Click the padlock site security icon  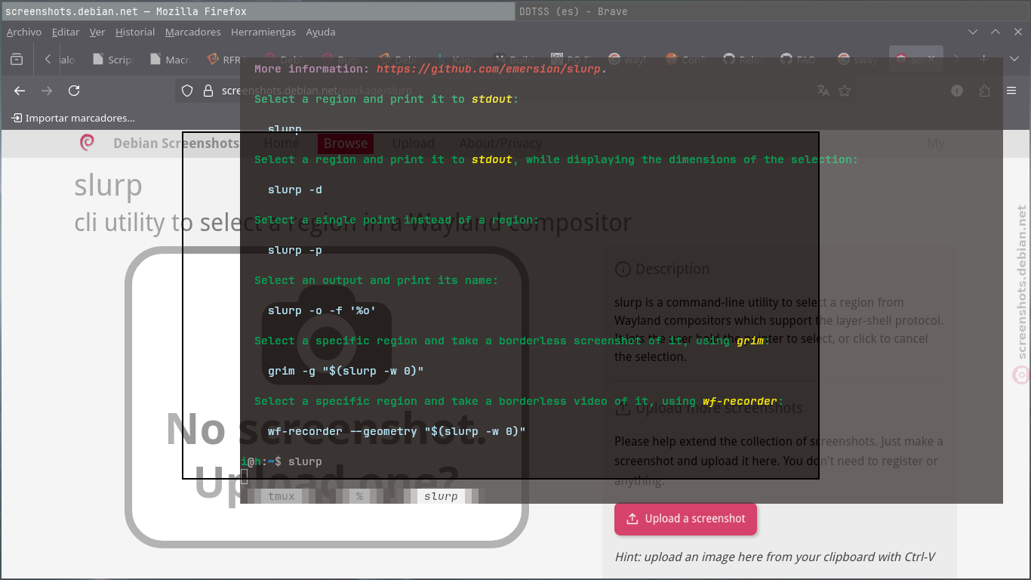[208, 91]
